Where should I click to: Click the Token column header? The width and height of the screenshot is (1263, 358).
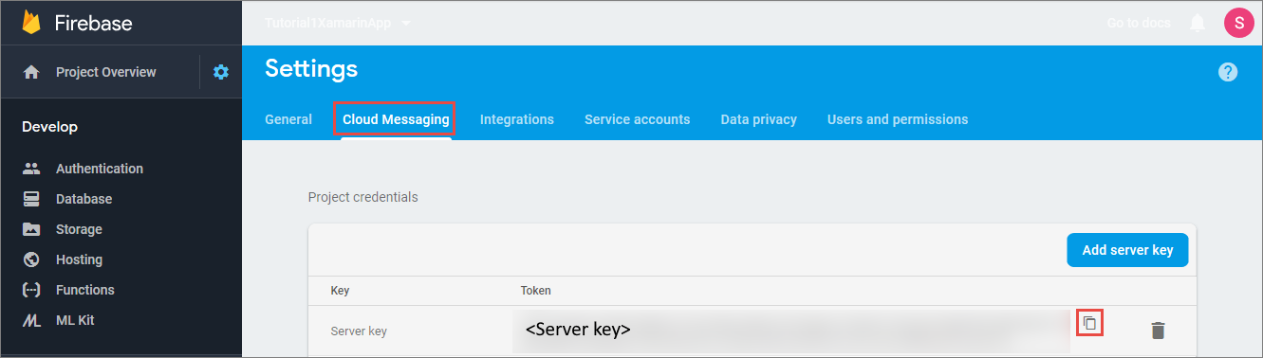[535, 290]
